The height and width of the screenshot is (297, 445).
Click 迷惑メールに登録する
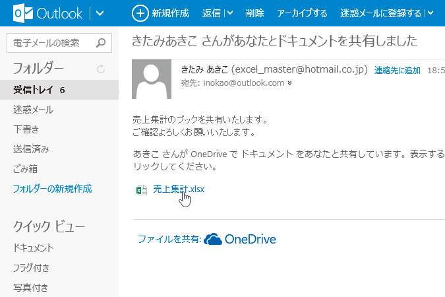point(380,13)
